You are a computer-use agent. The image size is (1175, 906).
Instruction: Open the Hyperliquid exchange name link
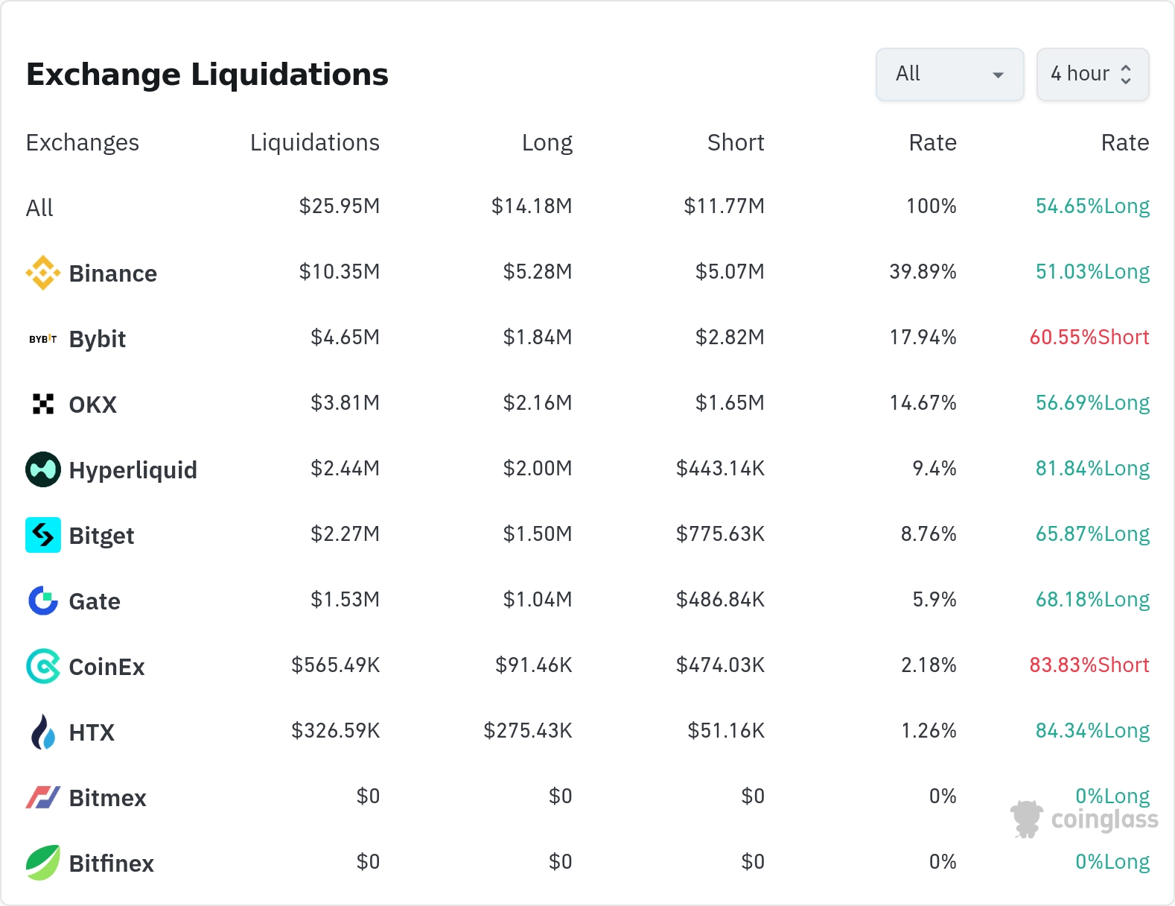pyautogui.click(x=133, y=470)
